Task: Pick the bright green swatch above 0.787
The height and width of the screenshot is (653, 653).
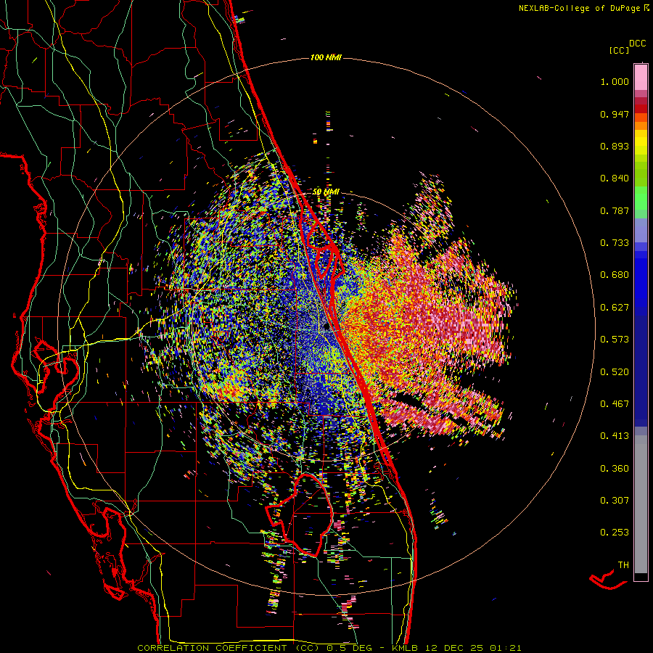Action: click(641, 198)
